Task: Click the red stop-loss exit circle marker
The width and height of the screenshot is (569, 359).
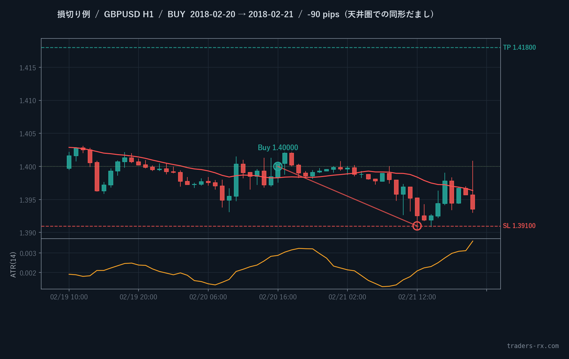Action: [417, 226]
